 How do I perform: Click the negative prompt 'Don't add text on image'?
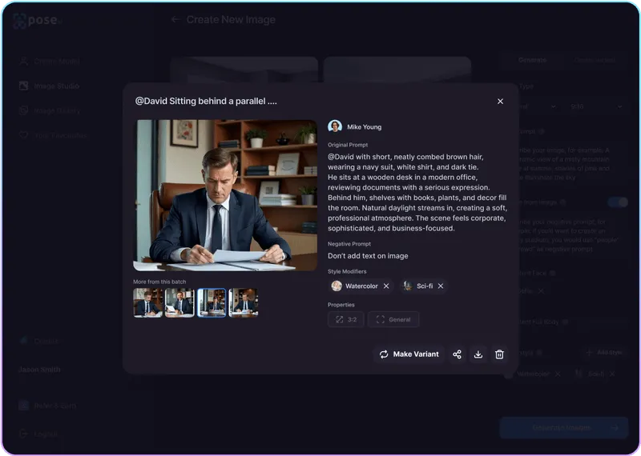368,256
